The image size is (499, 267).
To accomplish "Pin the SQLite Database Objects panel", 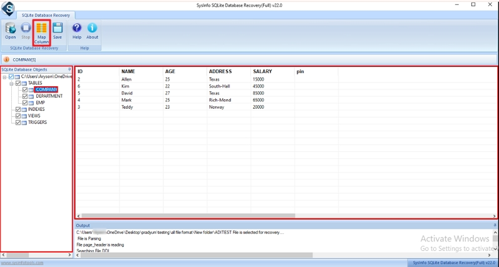I will 69,69.
